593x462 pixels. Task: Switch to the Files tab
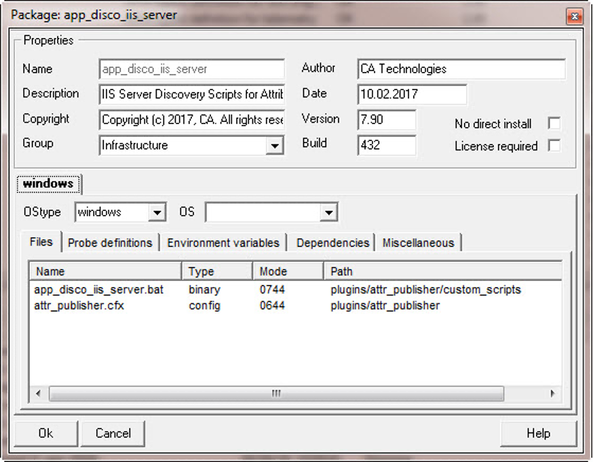pyautogui.click(x=40, y=242)
